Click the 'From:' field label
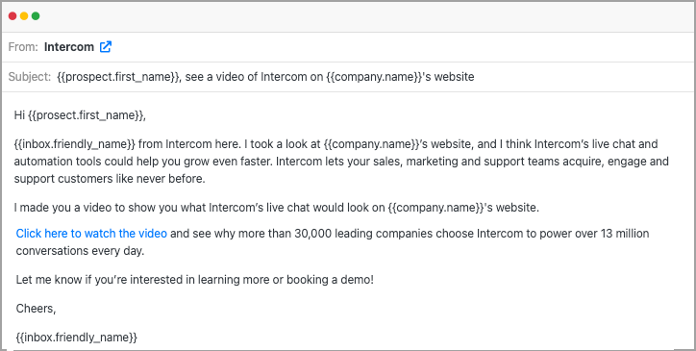The height and width of the screenshot is (351, 696). pyautogui.click(x=23, y=47)
